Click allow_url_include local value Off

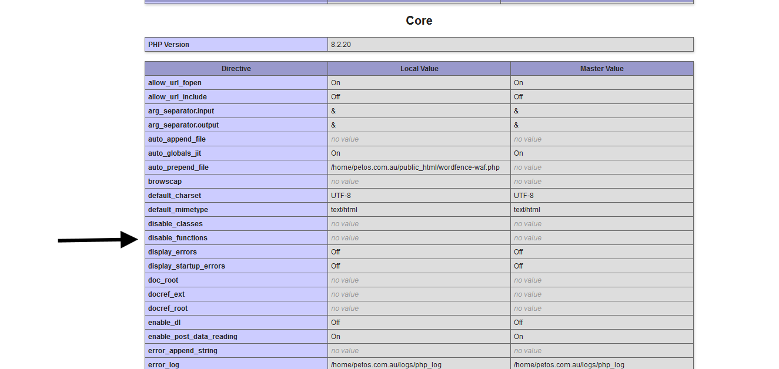(x=336, y=97)
